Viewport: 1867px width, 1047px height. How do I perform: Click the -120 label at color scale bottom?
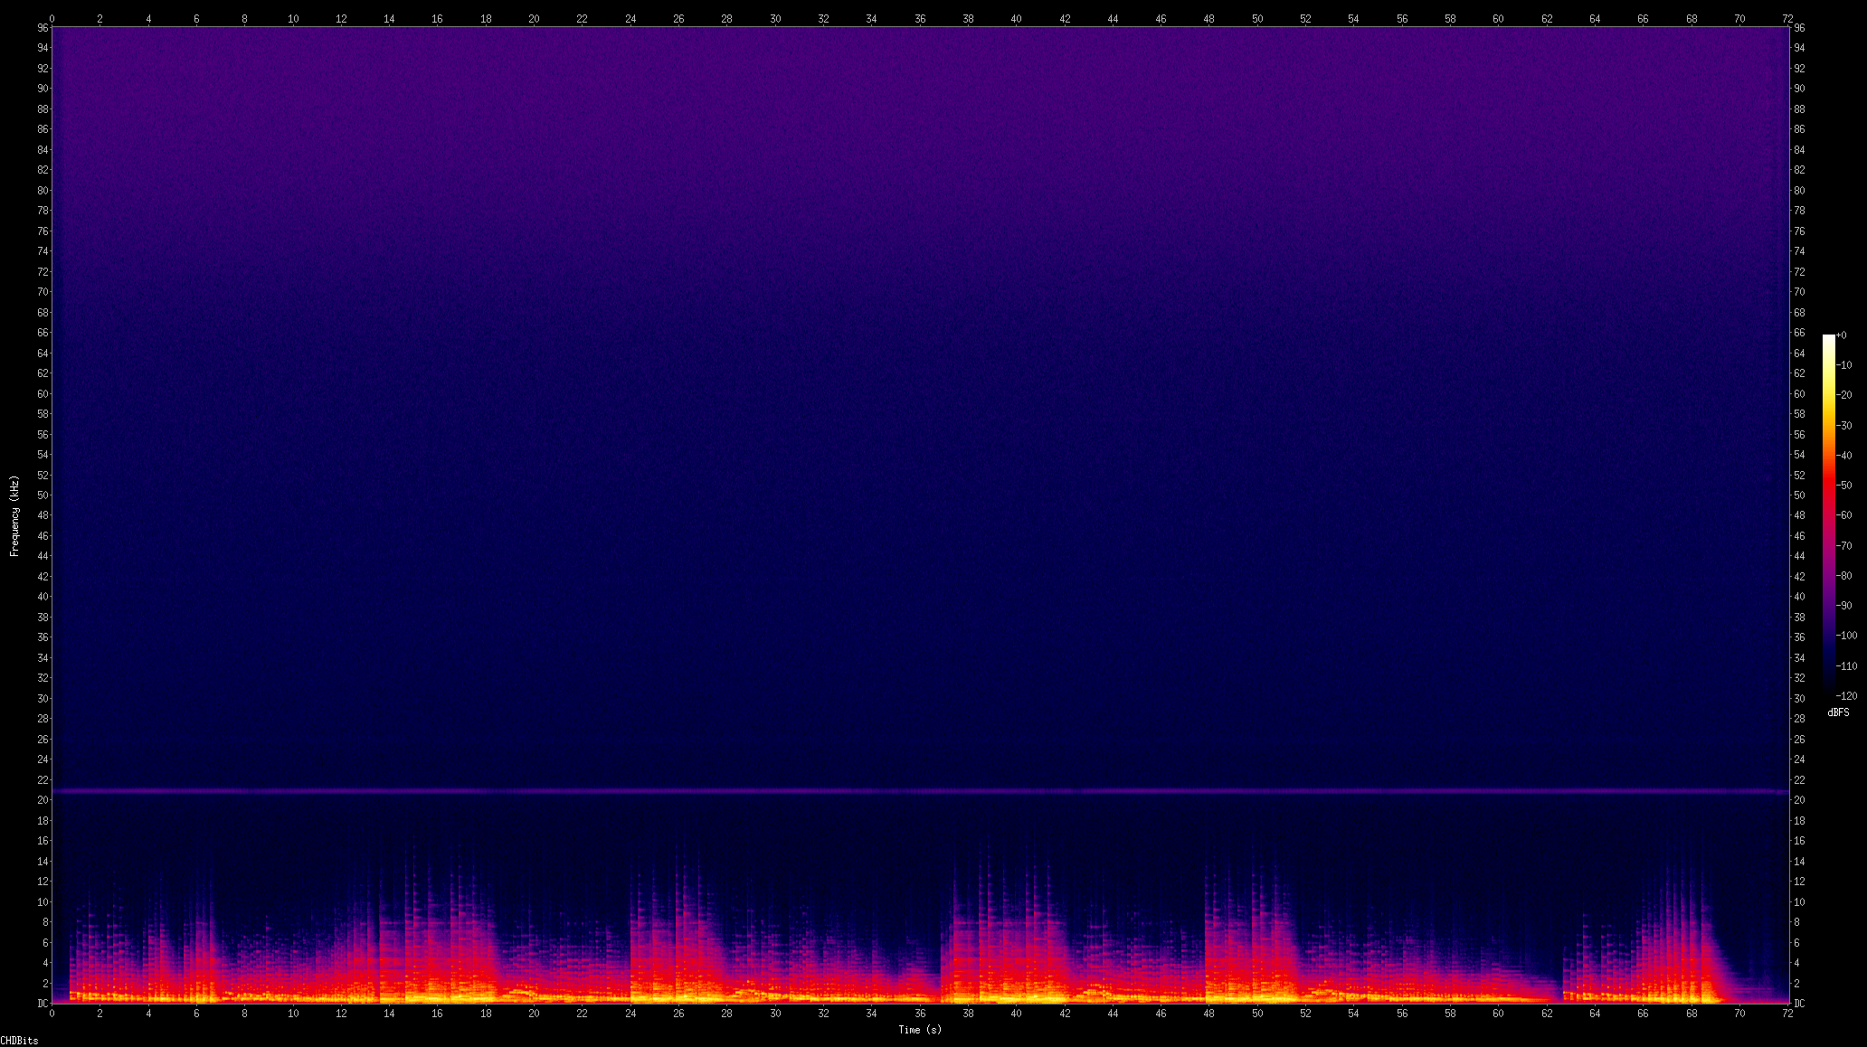[1846, 696]
